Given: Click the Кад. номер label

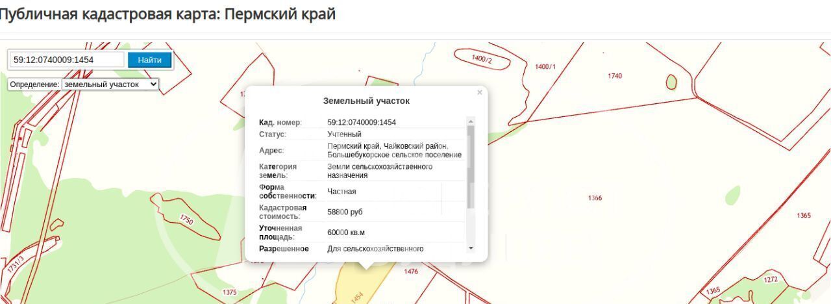Looking at the screenshot, I should (x=280, y=122).
